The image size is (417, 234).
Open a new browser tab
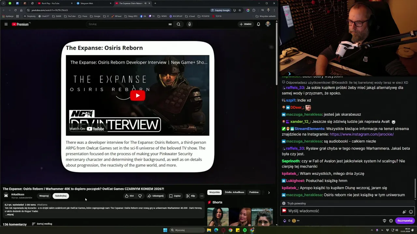[x=155, y=3]
